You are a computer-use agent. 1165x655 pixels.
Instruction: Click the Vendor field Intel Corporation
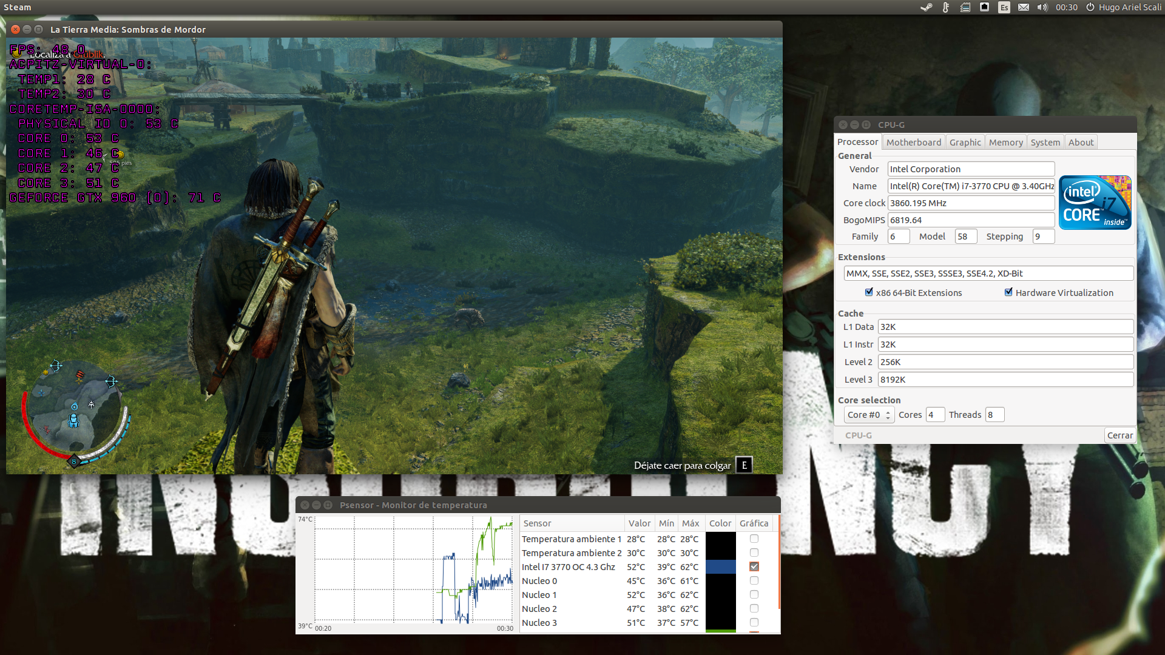point(971,169)
